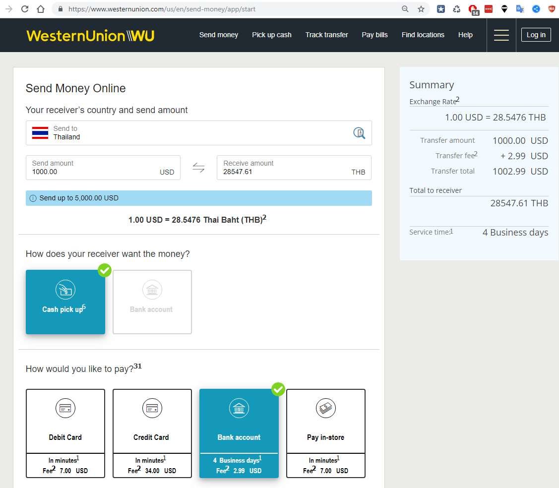Click the Exchange Rate label in Summary
Viewport: 559px width, 488px height.
point(434,101)
